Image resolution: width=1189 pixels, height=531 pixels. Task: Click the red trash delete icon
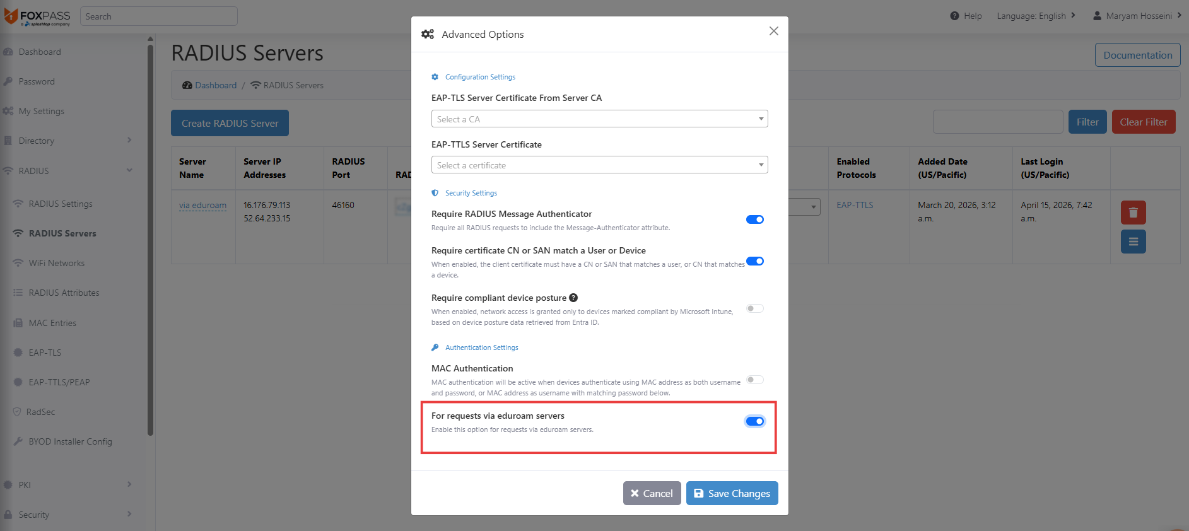1133,213
